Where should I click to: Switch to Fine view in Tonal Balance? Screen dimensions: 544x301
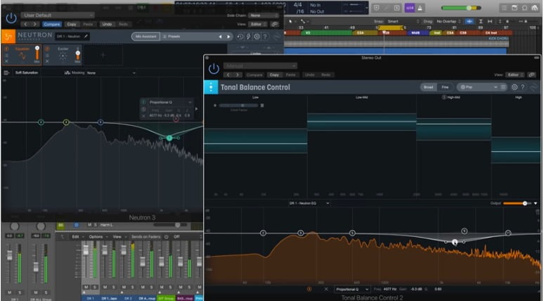445,87
